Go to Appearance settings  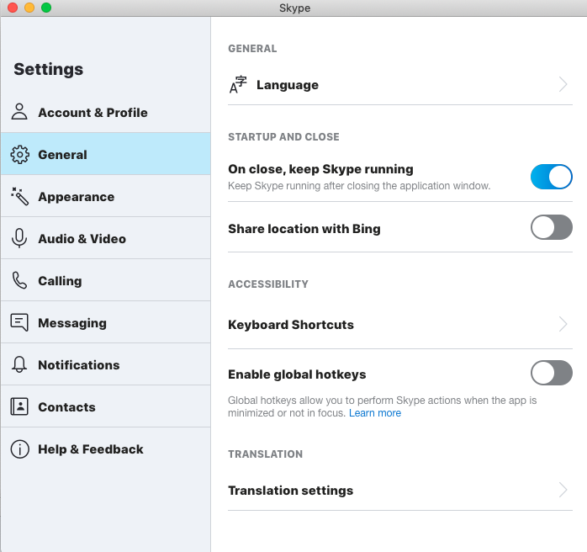tap(106, 196)
